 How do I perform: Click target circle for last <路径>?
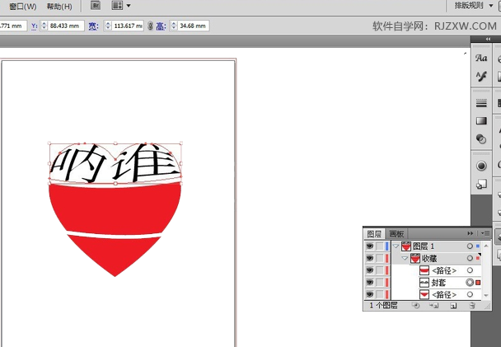470,294
